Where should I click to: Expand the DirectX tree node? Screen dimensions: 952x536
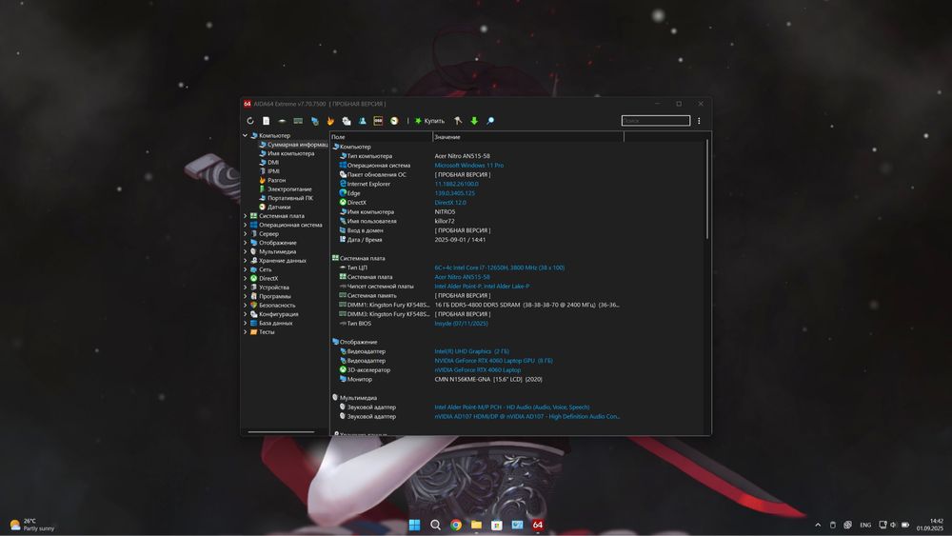point(246,278)
